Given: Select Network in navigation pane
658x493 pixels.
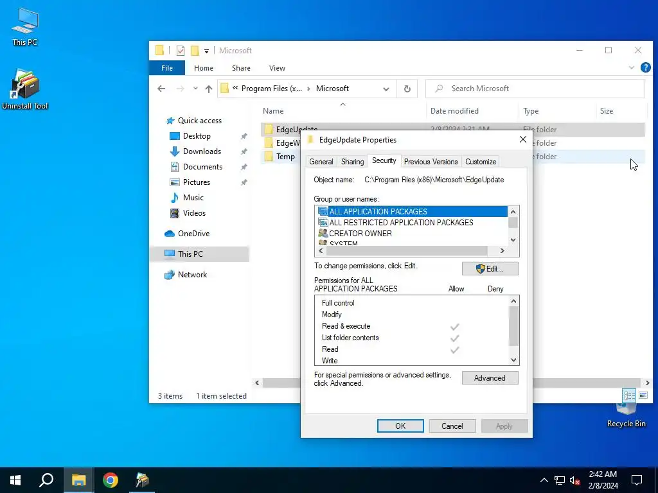Looking at the screenshot, I should click(192, 275).
